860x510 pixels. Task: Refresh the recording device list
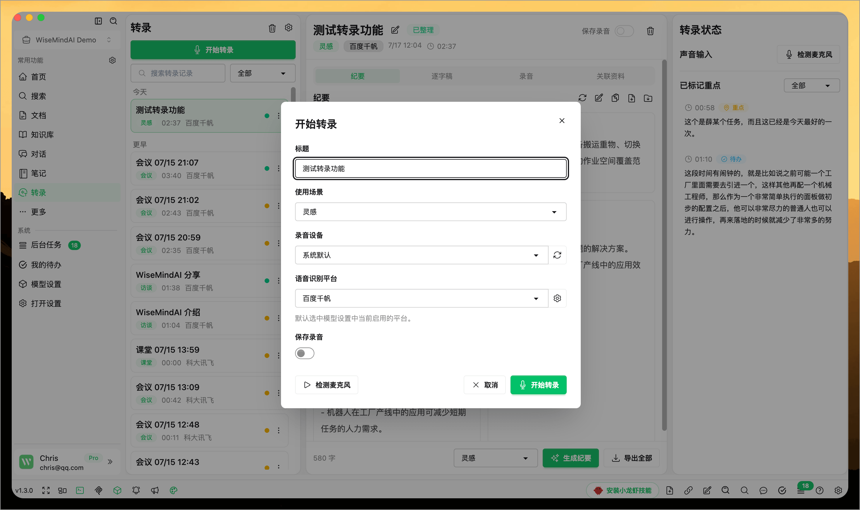coord(557,255)
